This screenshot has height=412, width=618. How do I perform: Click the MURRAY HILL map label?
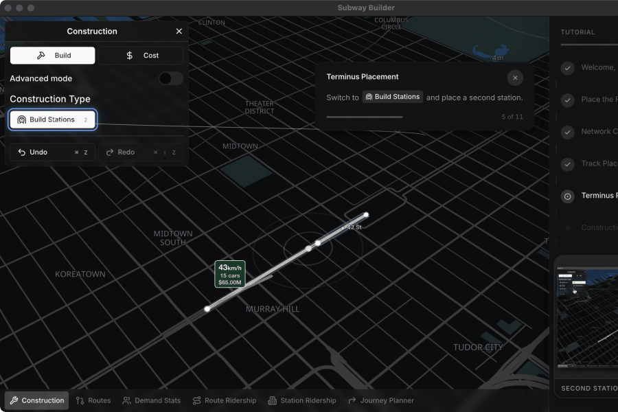point(273,309)
